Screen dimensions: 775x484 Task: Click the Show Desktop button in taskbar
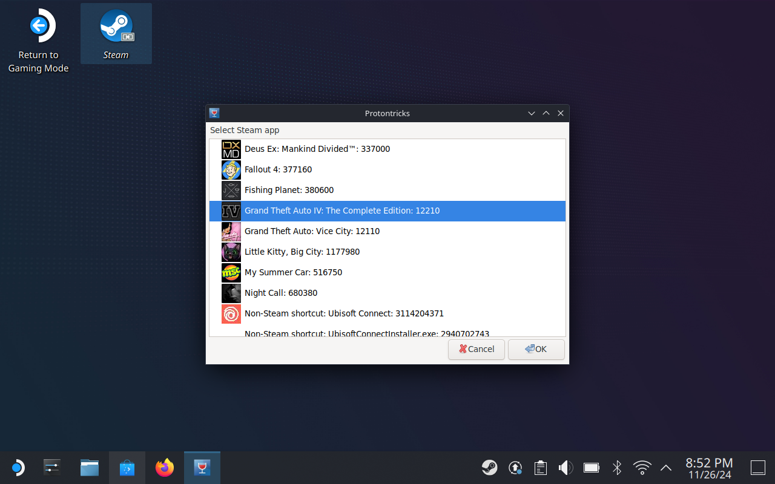coord(758,468)
